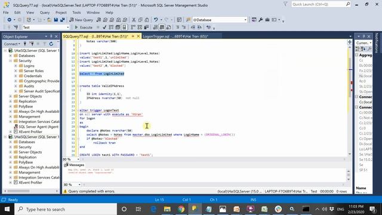Select the Messages results tab
This screenshot has height=215, width=382.
[x=74, y=165]
